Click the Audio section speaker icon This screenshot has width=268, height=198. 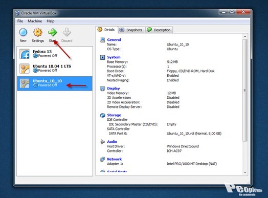coord(103,142)
